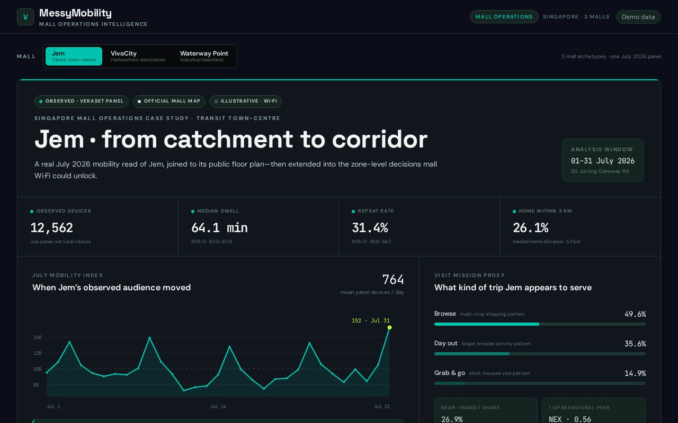Select the Jem mall tab
The width and height of the screenshot is (678, 423).
(x=74, y=56)
